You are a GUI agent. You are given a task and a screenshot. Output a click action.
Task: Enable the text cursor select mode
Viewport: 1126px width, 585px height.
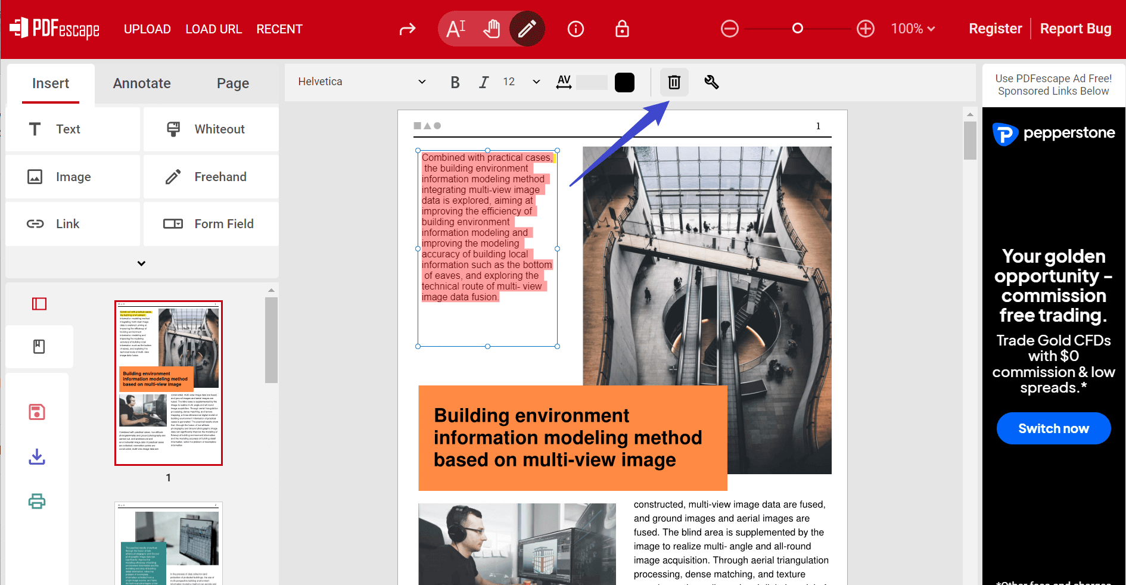455,28
